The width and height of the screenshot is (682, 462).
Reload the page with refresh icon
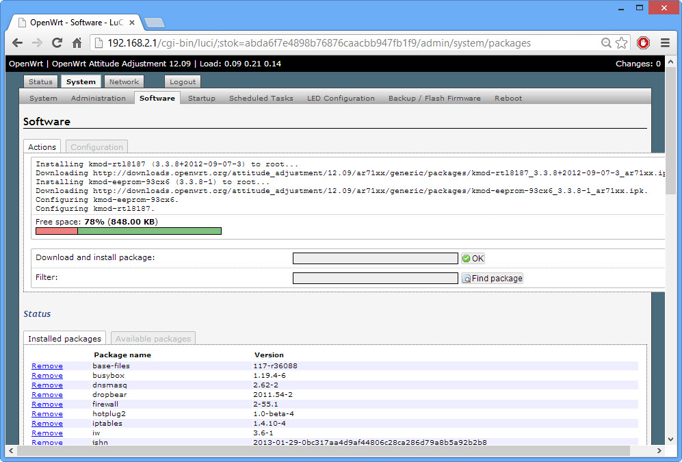tap(57, 42)
